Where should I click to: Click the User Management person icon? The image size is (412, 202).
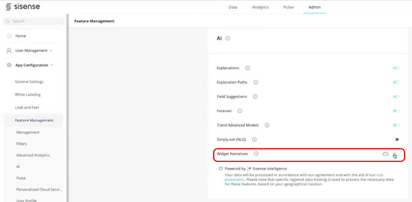pyautogui.click(x=9, y=50)
